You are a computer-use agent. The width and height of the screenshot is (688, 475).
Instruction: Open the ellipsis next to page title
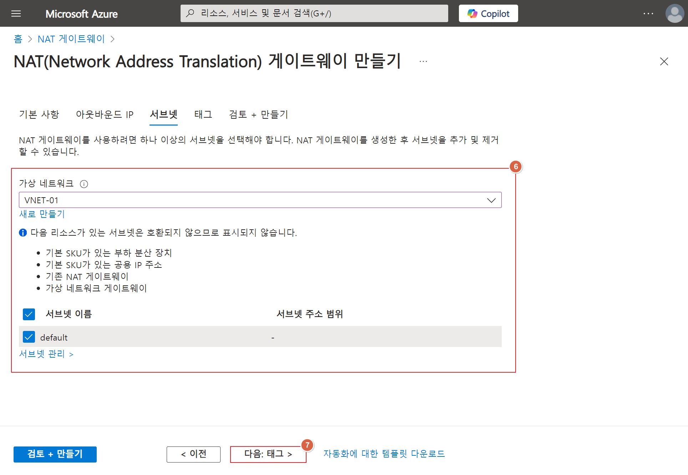click(423, 61)
